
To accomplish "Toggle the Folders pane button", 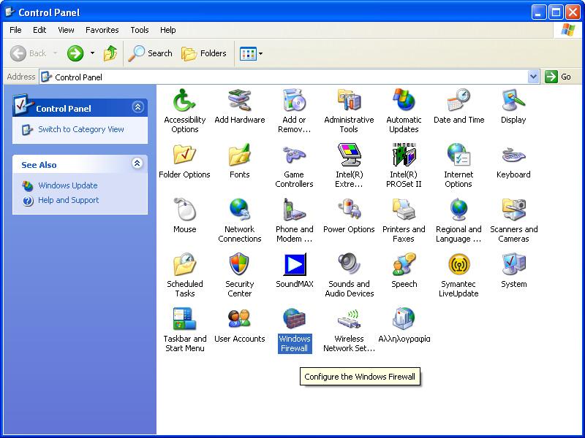I will click(x=204, y=53).
